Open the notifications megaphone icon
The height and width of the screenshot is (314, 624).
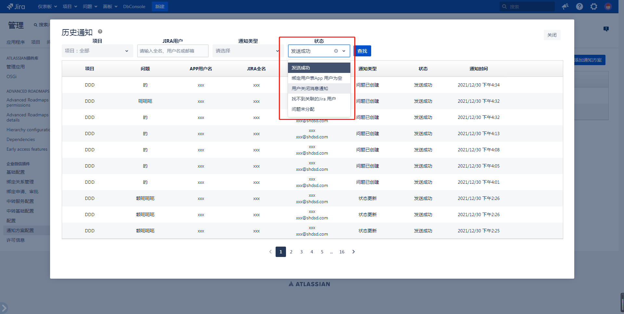coord(565,6)
